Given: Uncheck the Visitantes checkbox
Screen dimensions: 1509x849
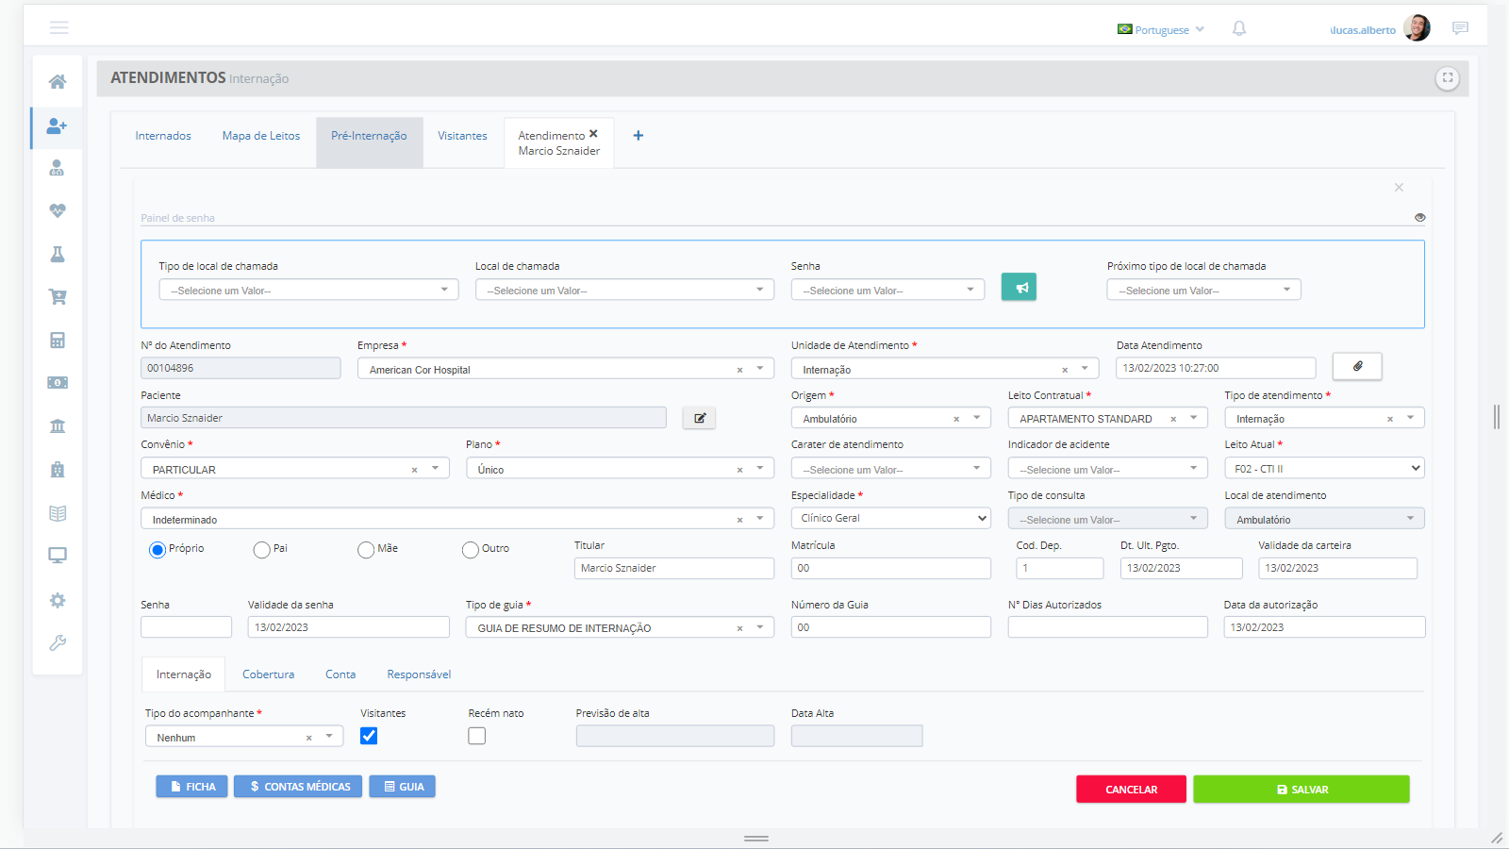Looking at the screenshot, I should tap(369, 736).
